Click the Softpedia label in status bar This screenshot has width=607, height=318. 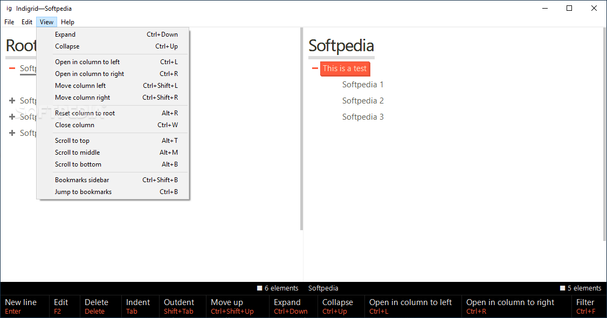pyautogui.click(x=323, y=288)
